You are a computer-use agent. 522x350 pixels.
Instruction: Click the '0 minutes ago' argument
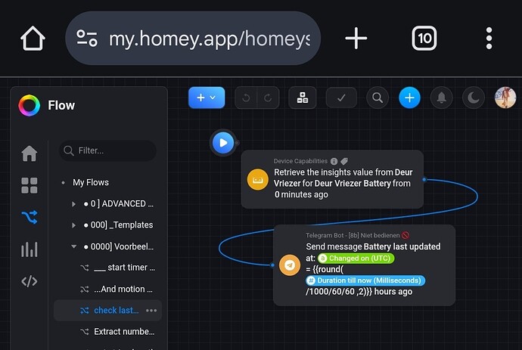pyautogui.click(x=301, y=194)
